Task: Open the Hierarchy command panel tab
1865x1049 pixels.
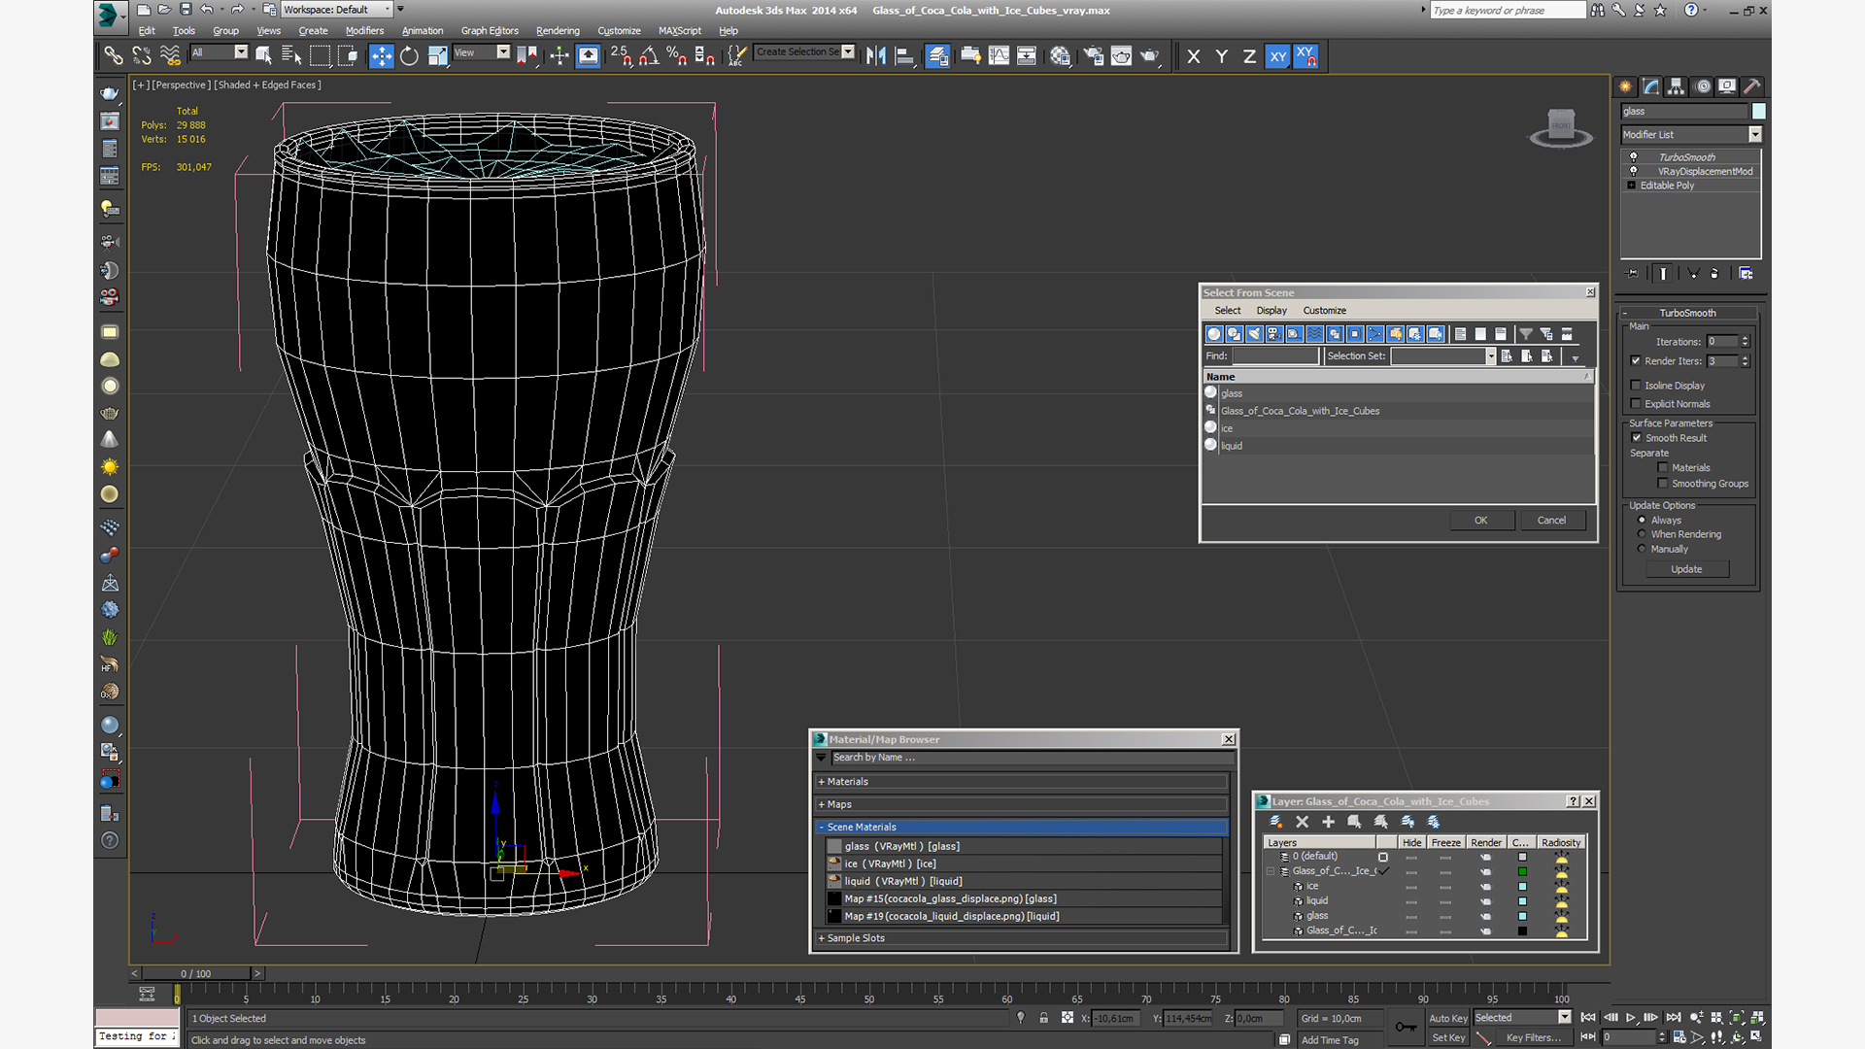Action: (1676, 86)
